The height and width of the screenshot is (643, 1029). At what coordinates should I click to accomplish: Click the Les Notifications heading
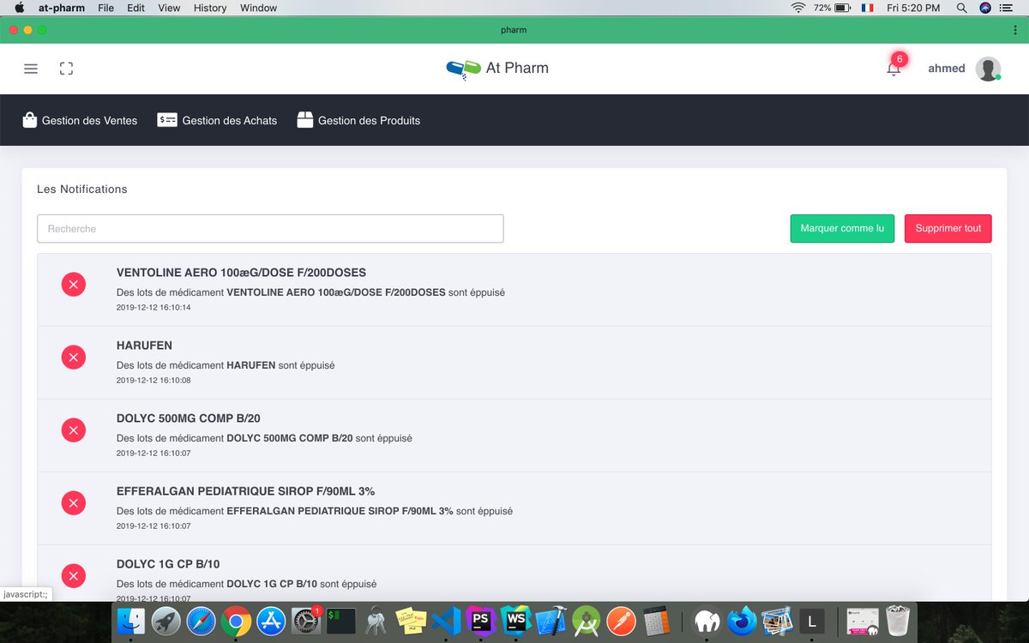[x=81, y=189]
